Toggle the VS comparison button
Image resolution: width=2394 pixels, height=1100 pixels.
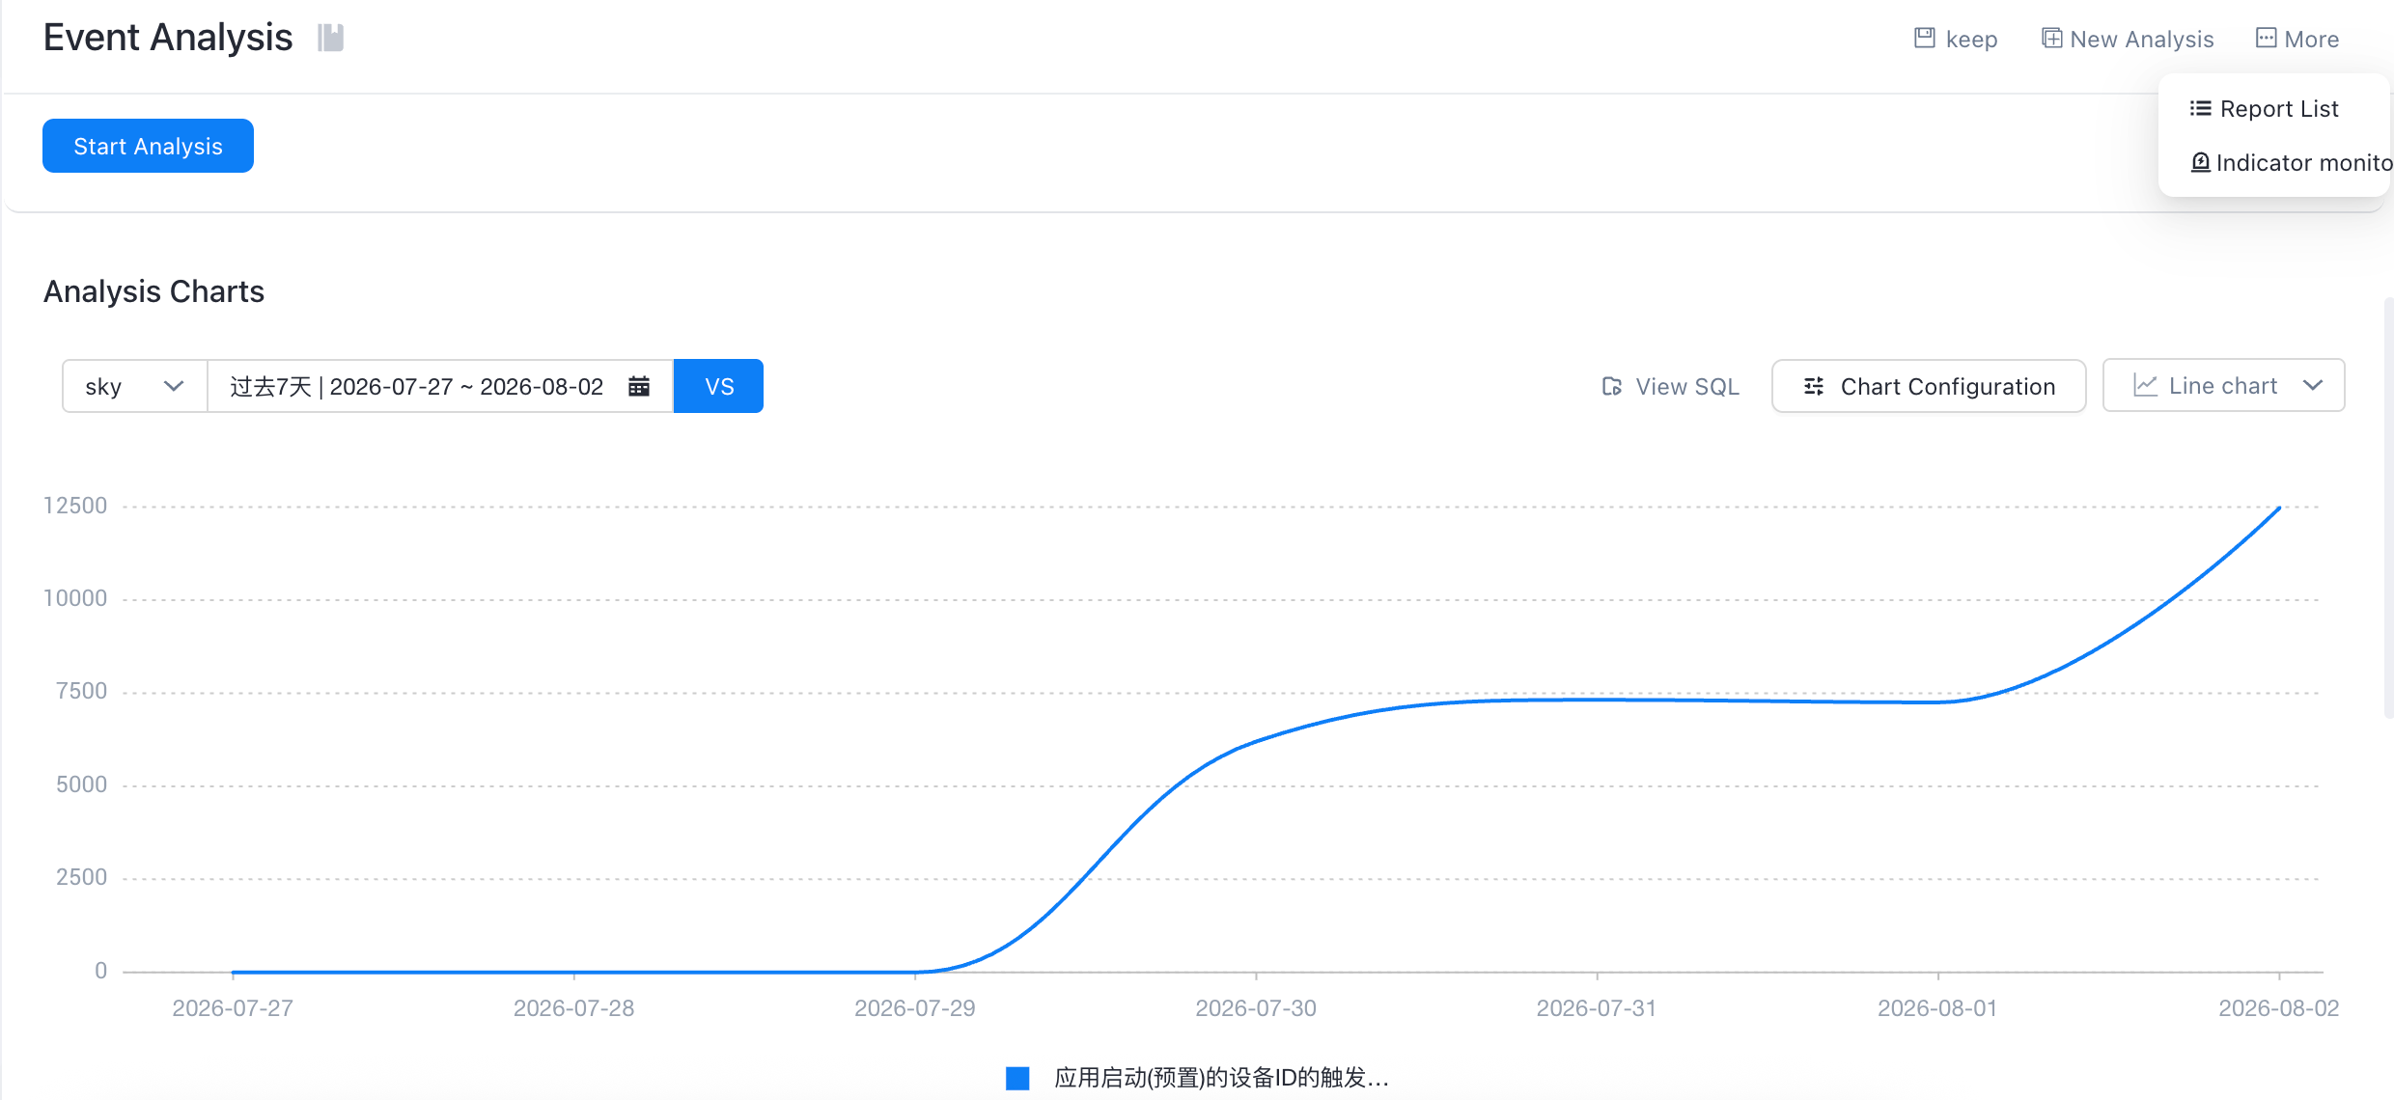718,386
